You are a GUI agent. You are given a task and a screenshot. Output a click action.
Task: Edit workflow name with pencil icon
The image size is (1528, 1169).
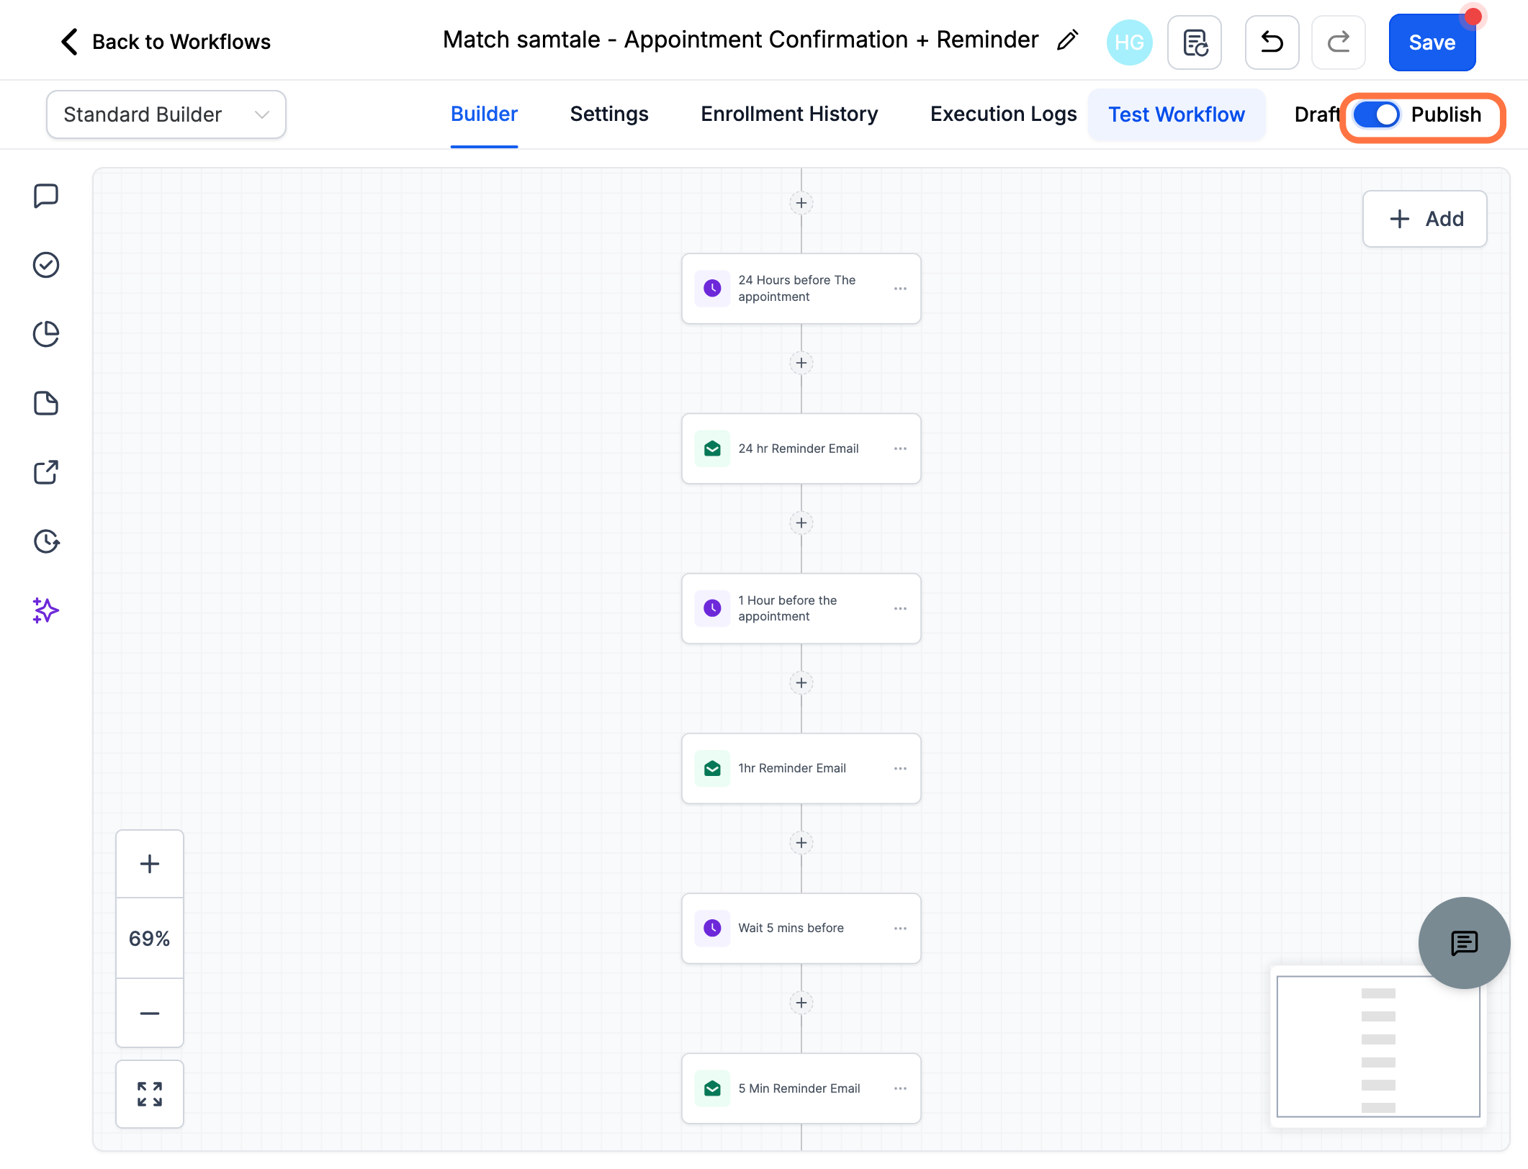point(1067,40)
